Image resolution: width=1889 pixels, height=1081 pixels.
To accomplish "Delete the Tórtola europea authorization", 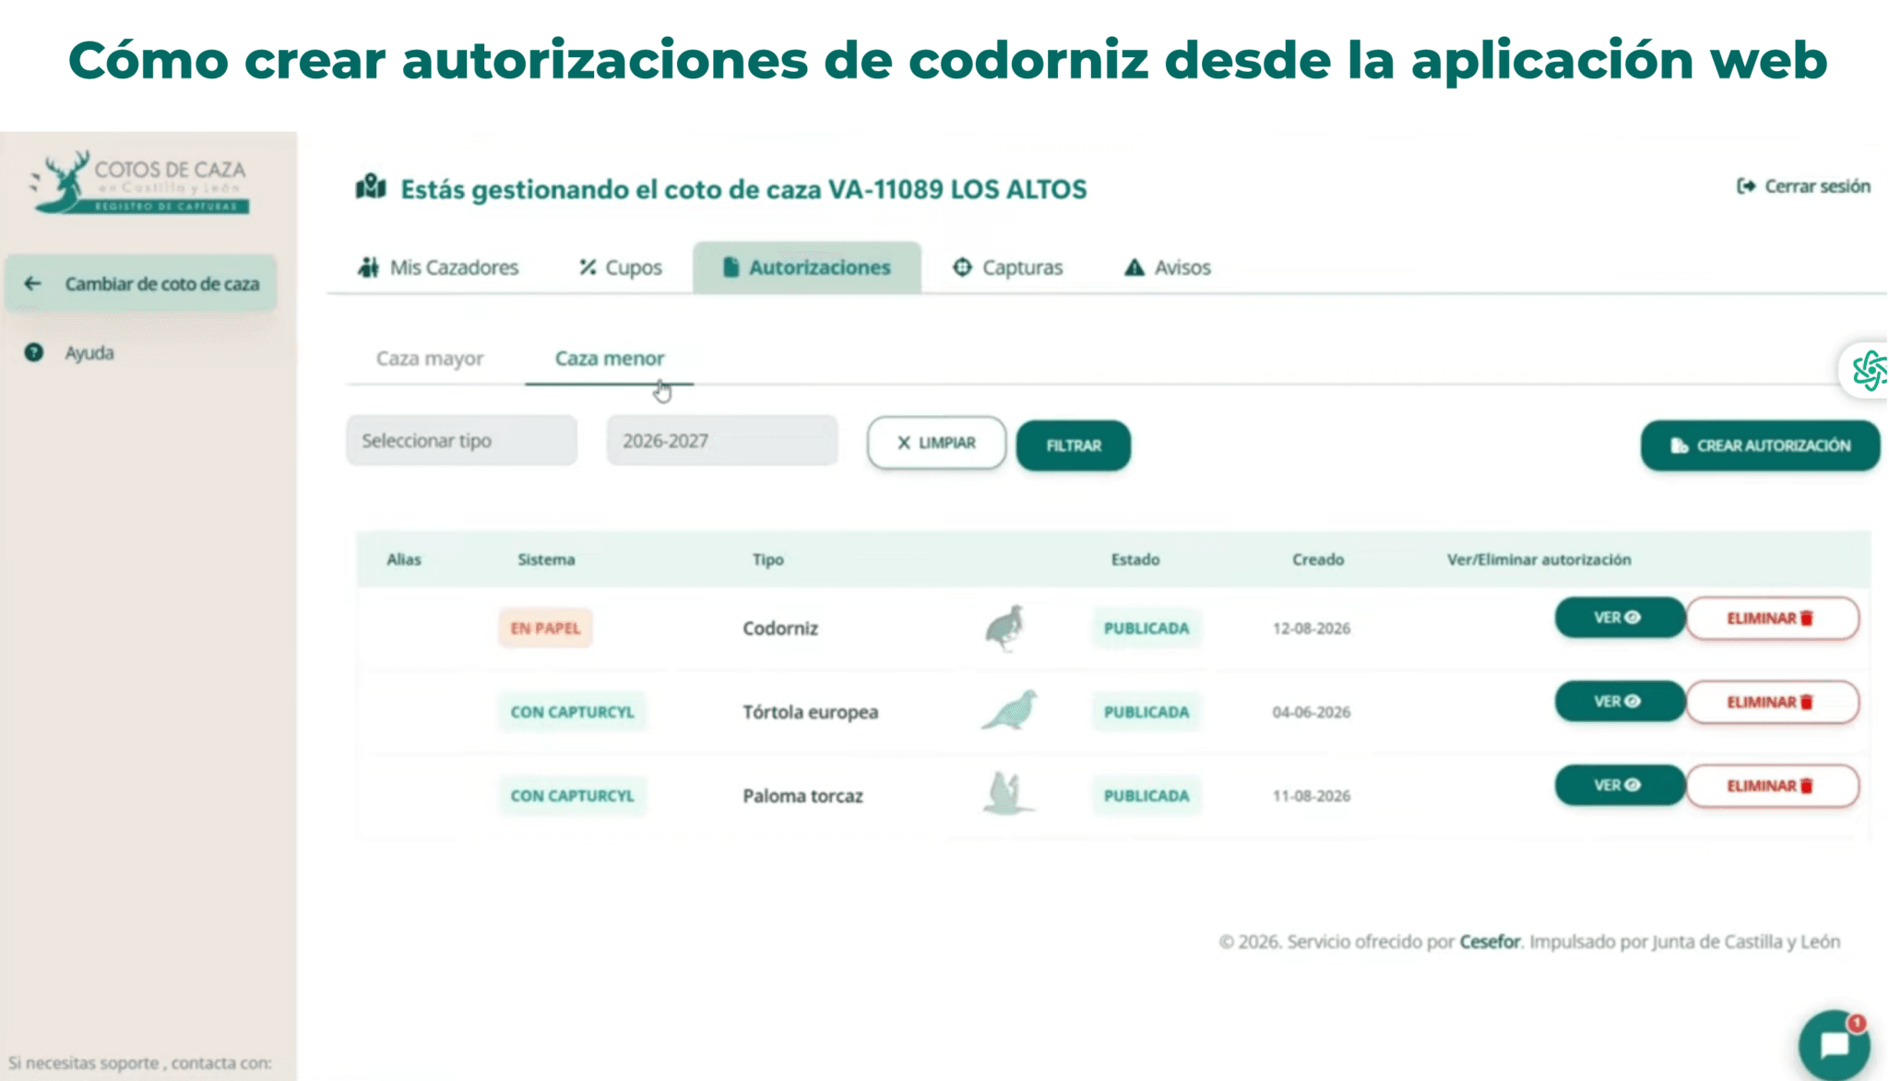I will [x=1772, y=702].
